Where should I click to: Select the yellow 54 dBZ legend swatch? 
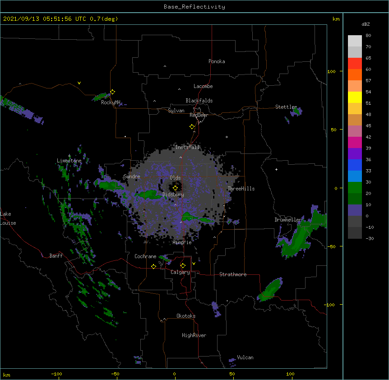coord(355,97)
